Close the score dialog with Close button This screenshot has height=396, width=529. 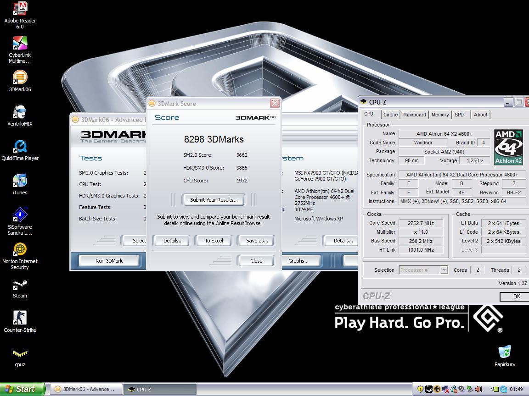[256, 261]
